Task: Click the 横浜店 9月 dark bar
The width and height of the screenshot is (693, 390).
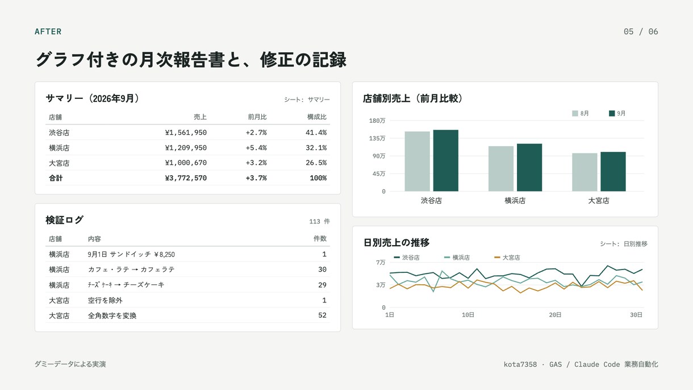Action: [x=529, y=168]
